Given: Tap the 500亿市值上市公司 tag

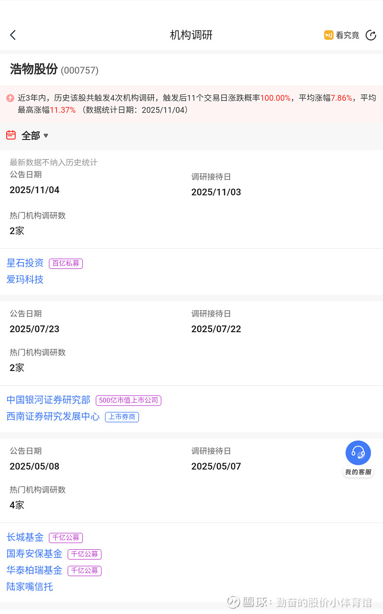Looking at the screenshot, I should (128, 400).
